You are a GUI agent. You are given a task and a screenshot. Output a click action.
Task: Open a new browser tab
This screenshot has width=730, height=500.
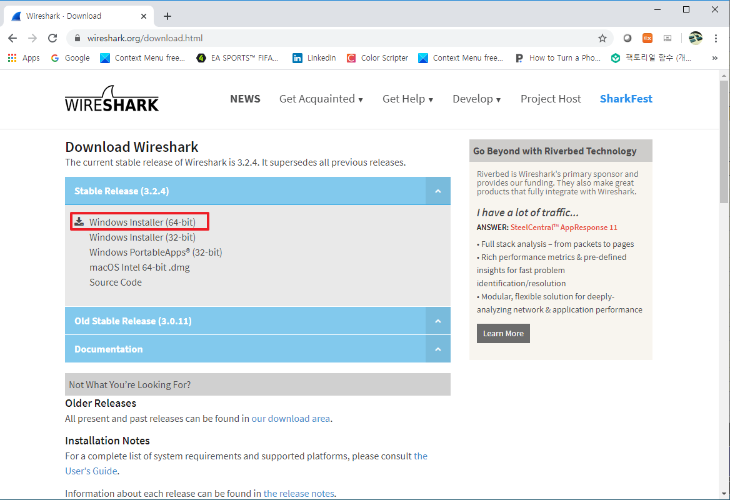coord(167,16)
